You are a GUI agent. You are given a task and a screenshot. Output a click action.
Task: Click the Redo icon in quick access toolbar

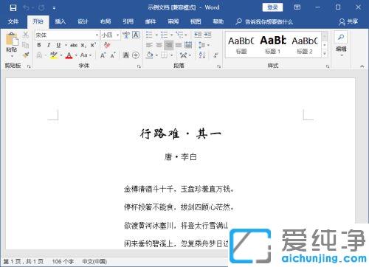coord(41,7)
